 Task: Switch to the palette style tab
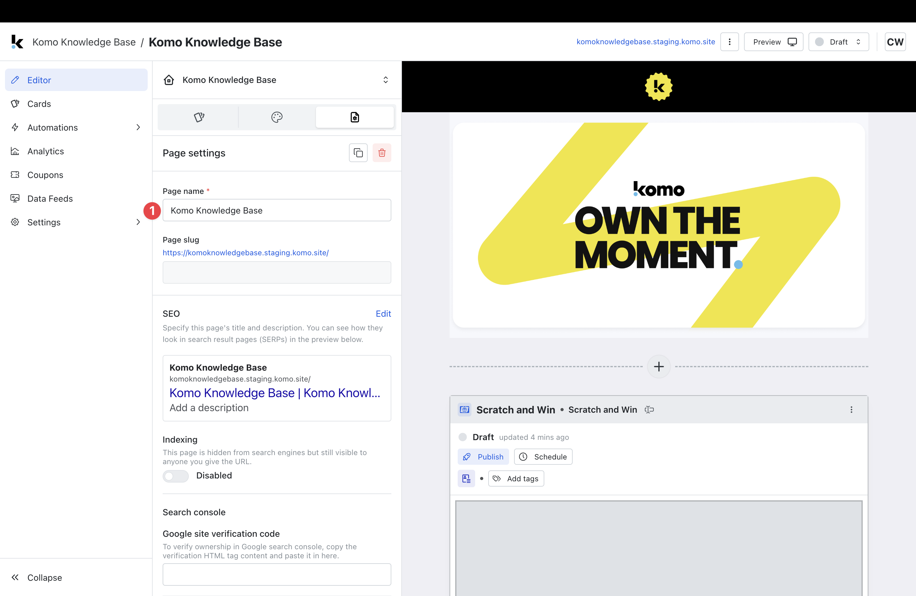pyautogui.click(x=277, y=117)
